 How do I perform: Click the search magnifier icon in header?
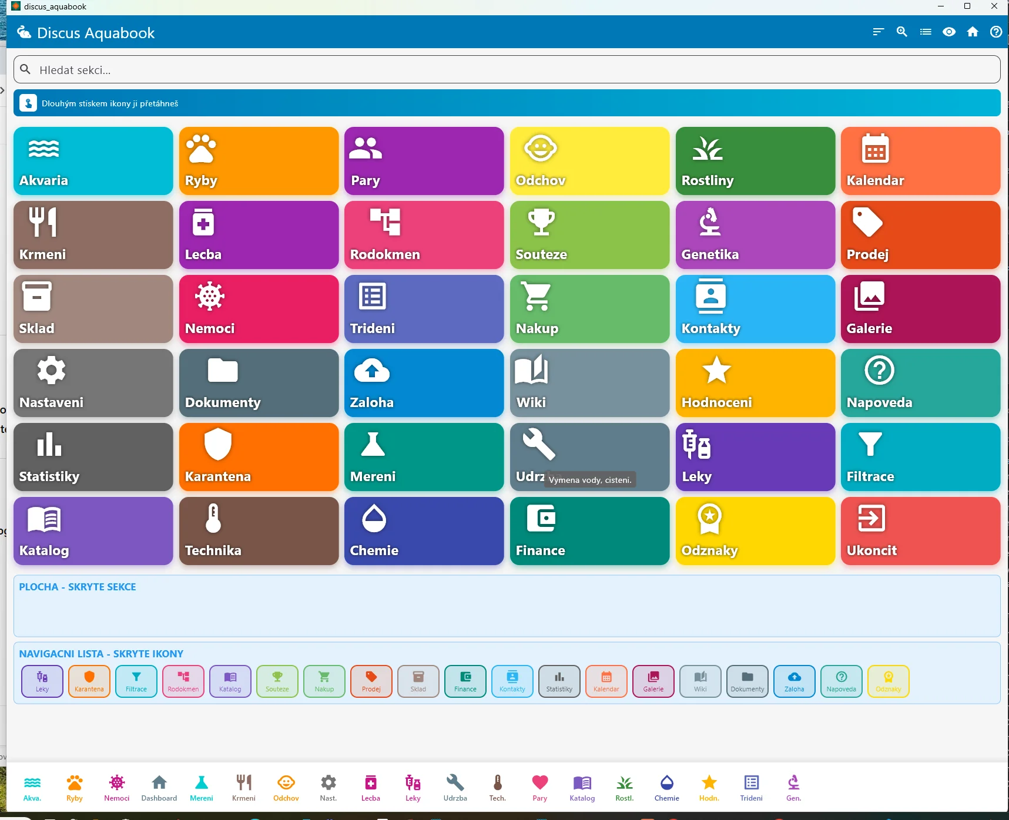tap(901, 32)
